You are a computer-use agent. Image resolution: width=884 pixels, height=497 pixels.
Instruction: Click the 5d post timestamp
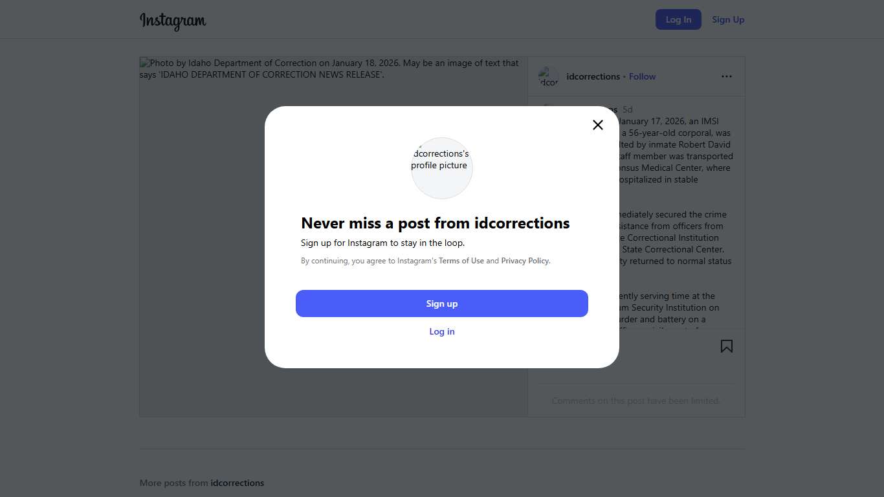(x=627, y=109)
